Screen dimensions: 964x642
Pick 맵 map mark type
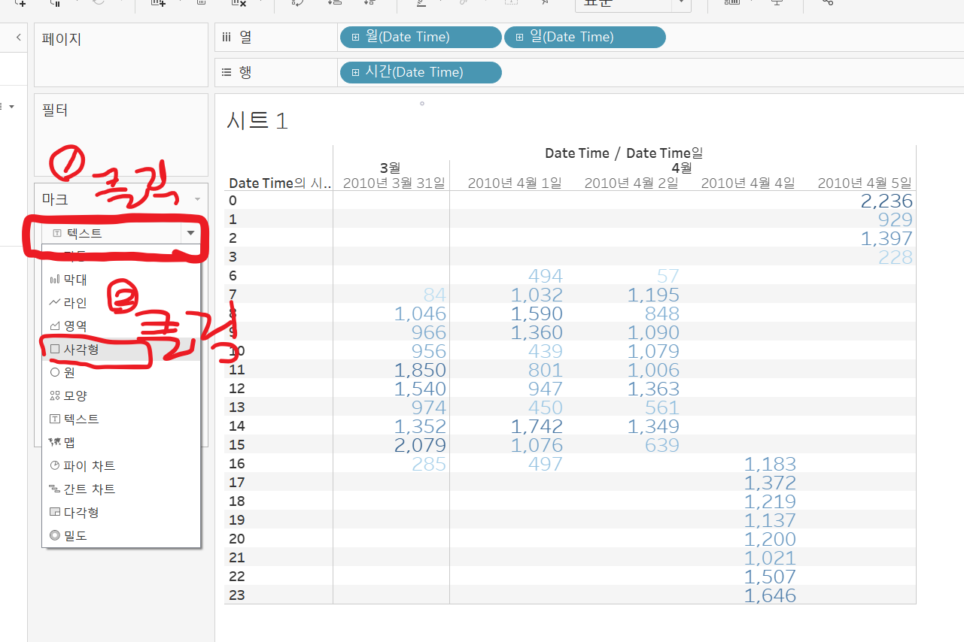pyautogui.click(x=121, y=442)
